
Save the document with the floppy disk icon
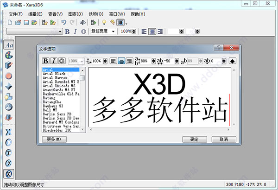[x=26, y=22]
